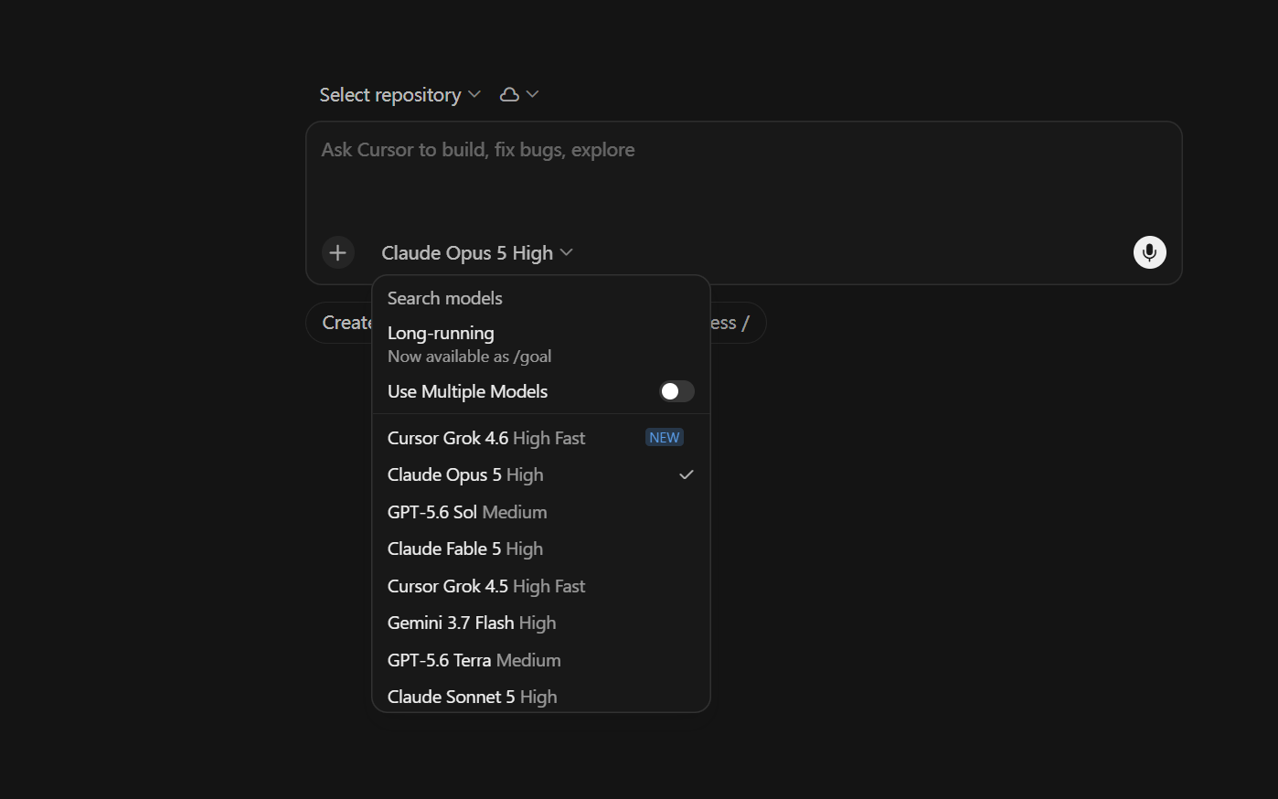Image resolution: width=1278 pixels, height=799 pixels.
Task: Pick the Claude Sonnet 5 High model
Action: coord(541,697)
